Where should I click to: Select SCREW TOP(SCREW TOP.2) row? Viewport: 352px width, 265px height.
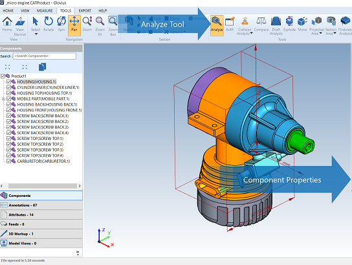point(40,144)
